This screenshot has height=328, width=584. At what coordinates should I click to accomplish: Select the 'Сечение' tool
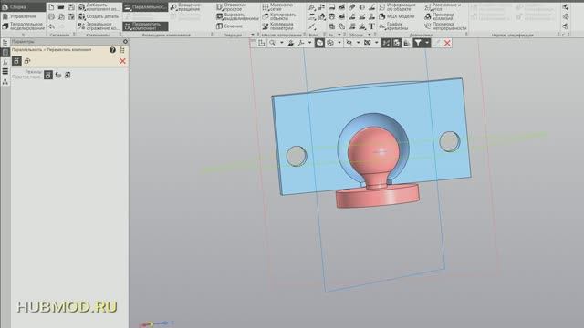click(x=229, y=26)
